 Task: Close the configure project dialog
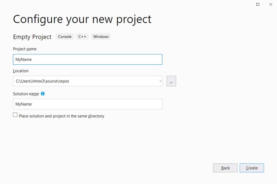click(271, 4)
